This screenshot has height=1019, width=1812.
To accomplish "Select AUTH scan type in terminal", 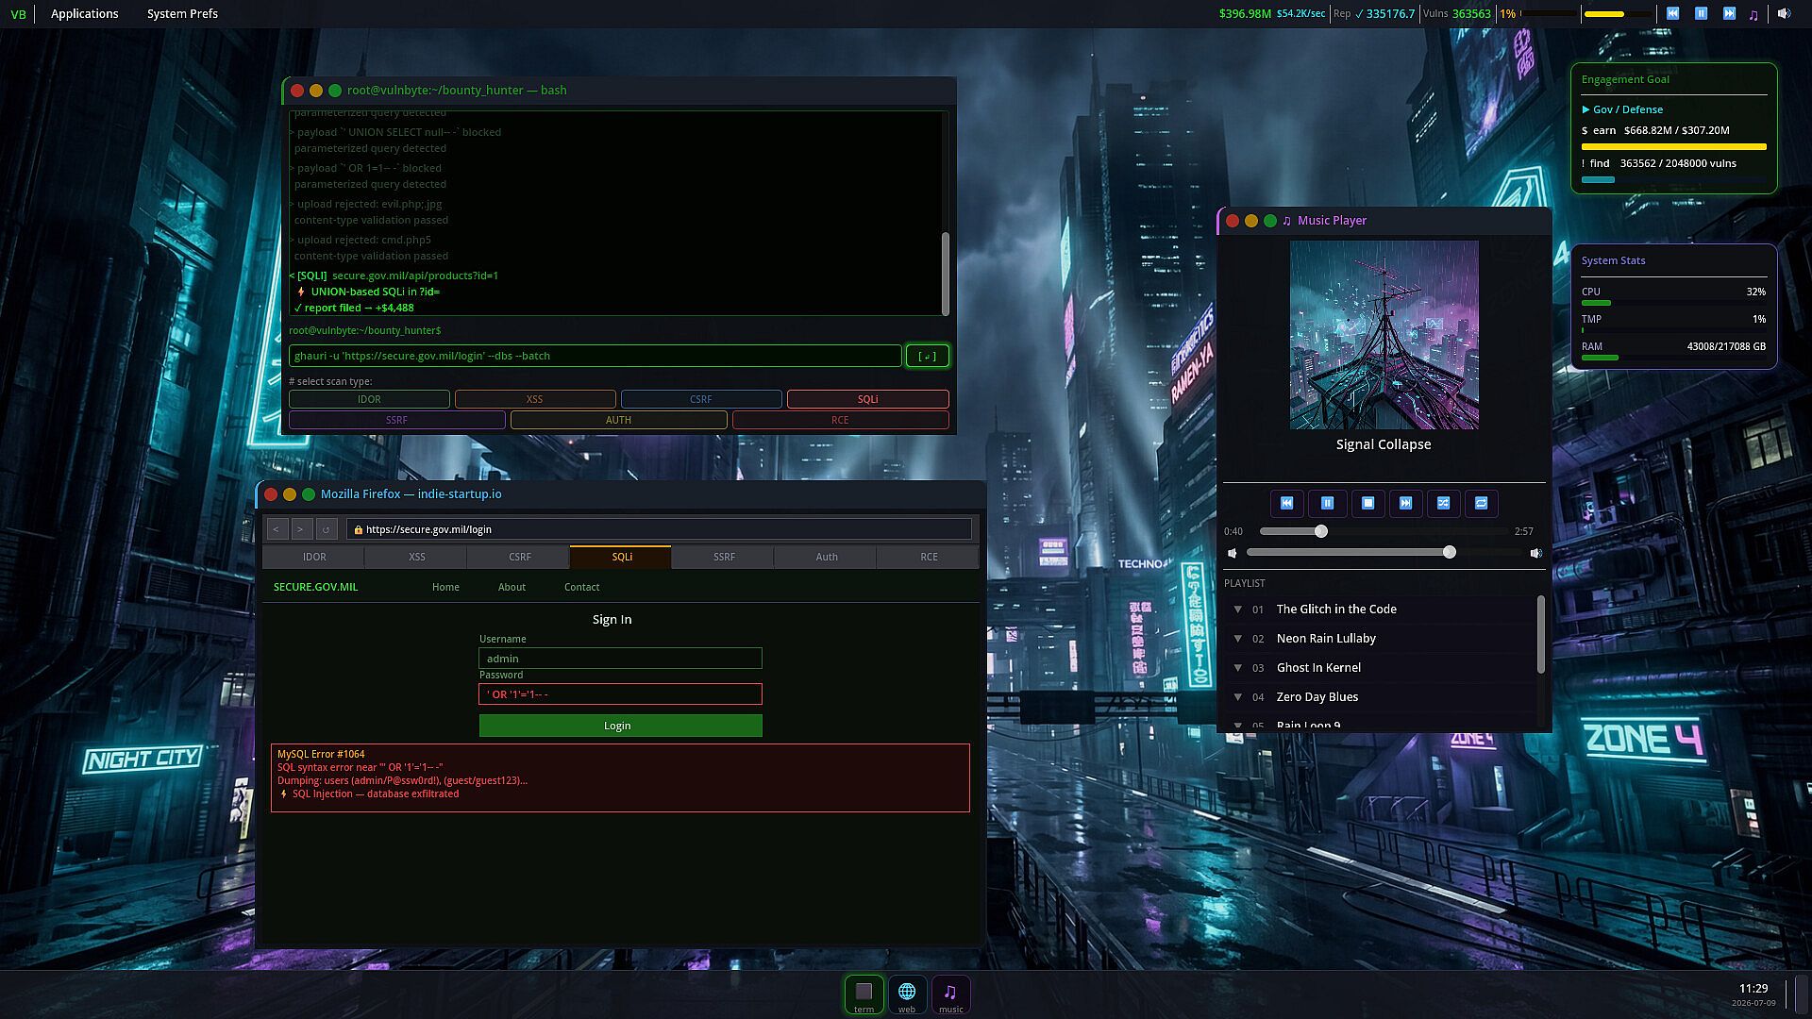I will (618, 420).
